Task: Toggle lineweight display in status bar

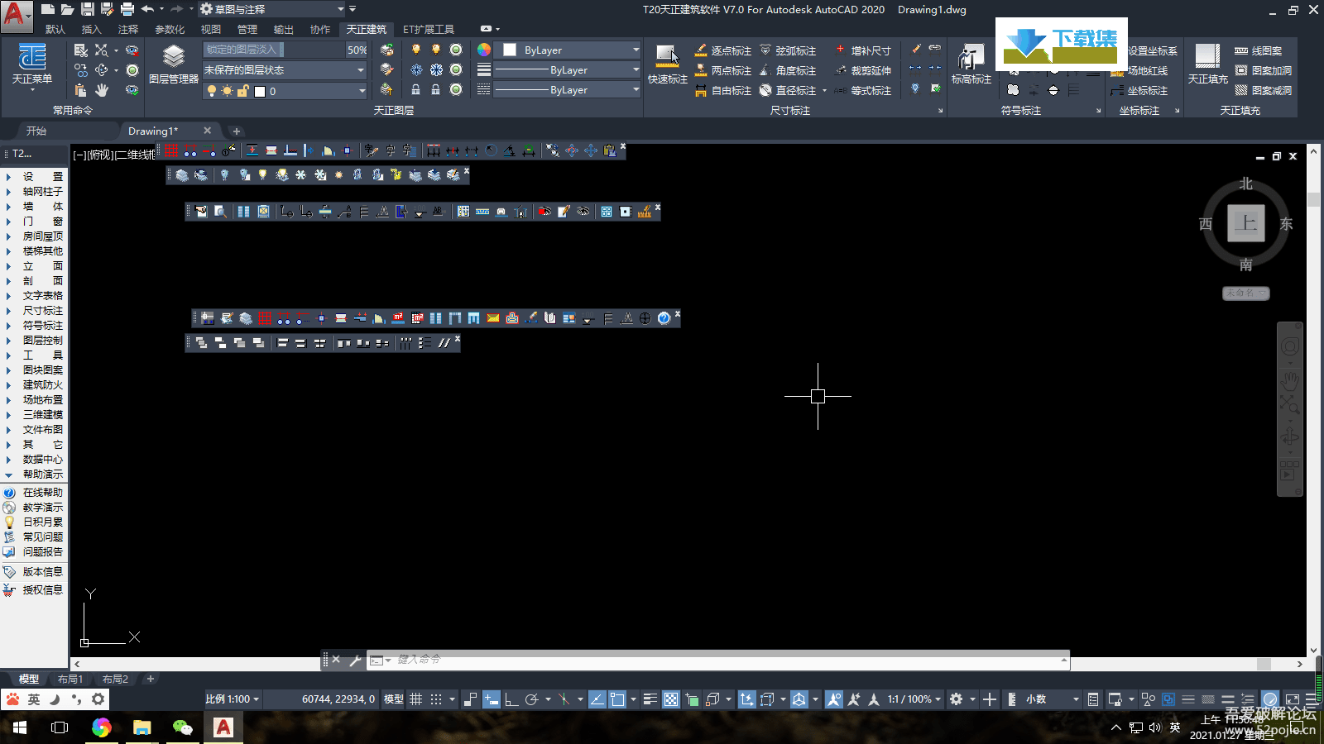Action: 650,699
